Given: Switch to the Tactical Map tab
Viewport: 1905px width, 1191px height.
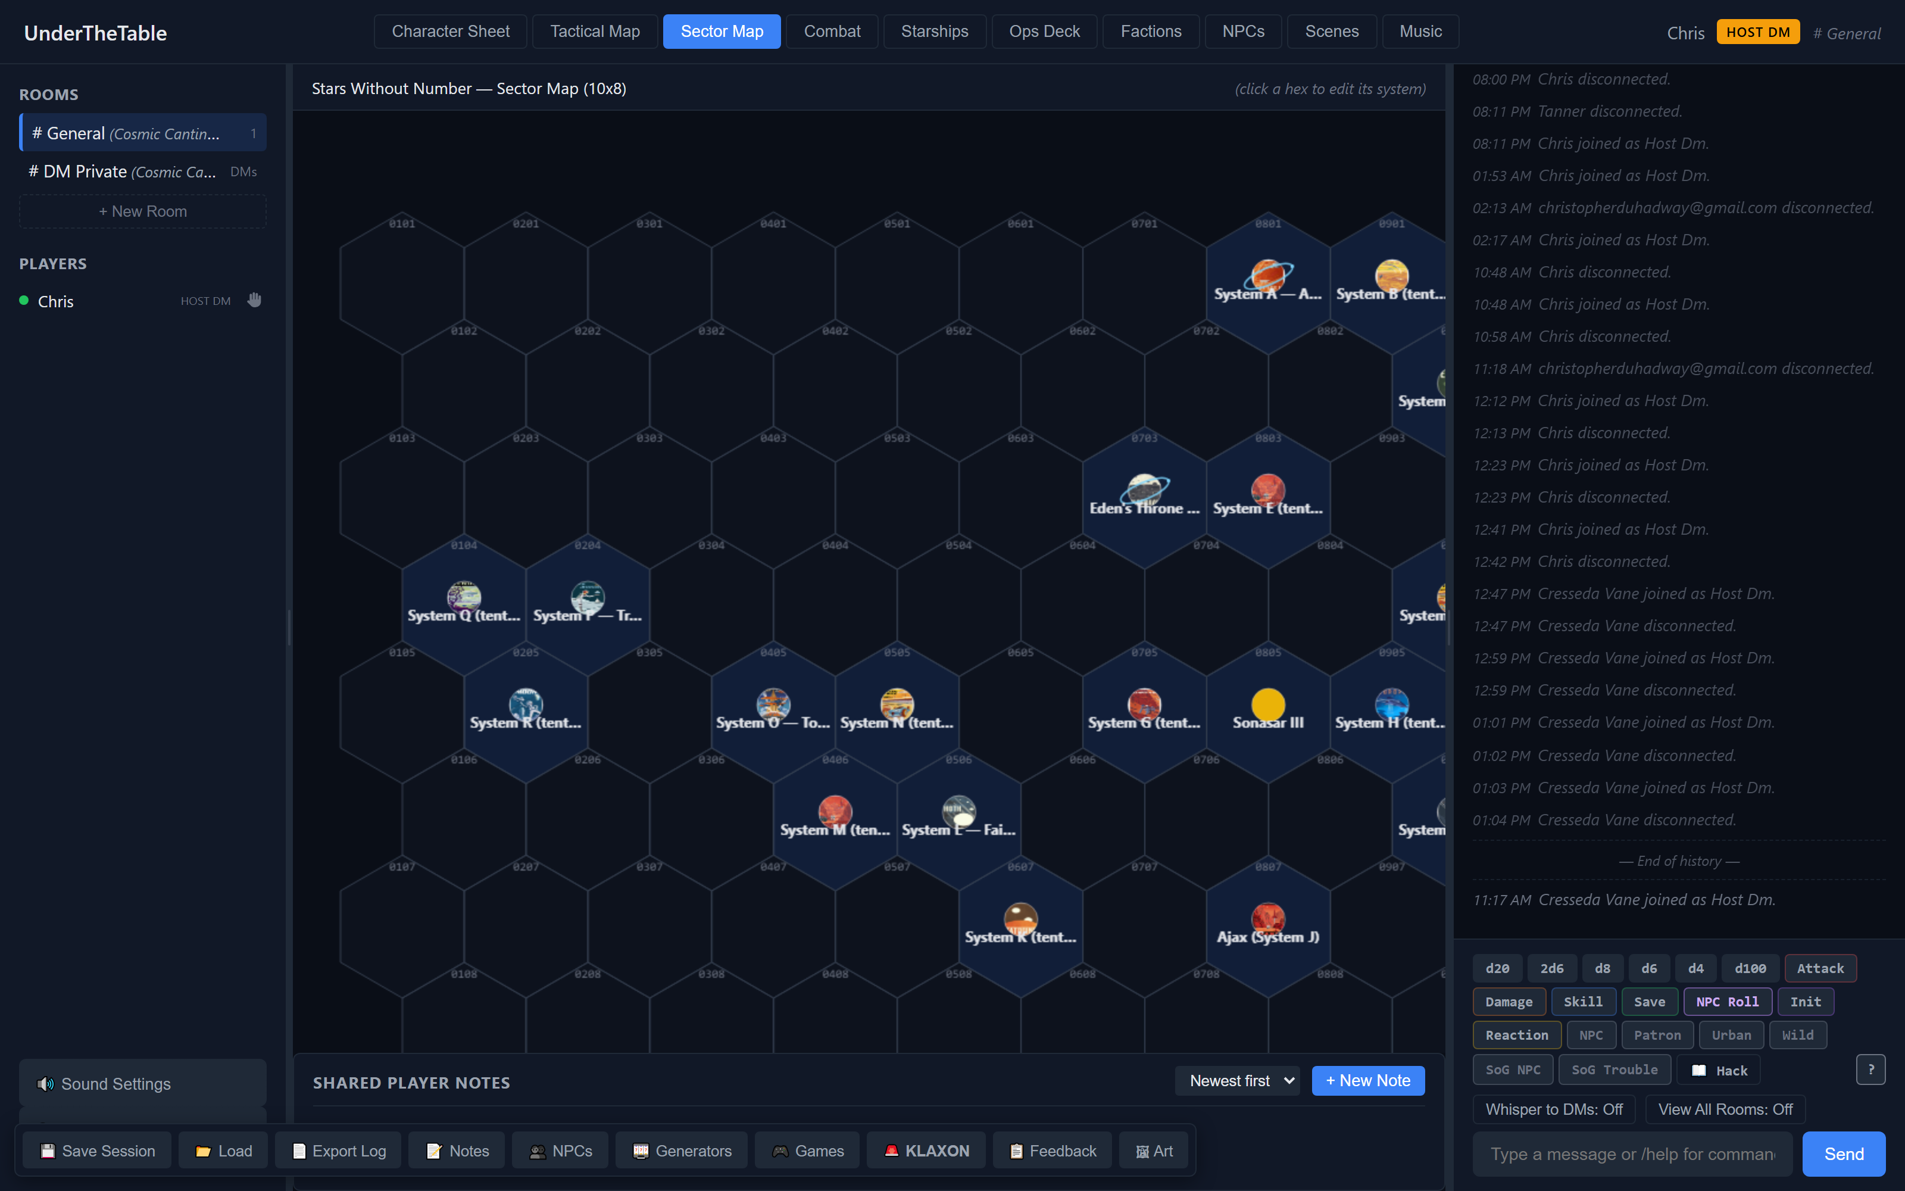Looking at the screenshot, I should click(x=594, y=32).
